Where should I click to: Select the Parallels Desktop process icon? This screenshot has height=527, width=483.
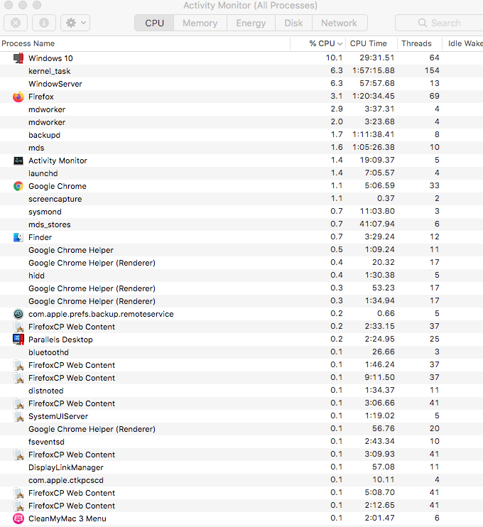(x=18, y=339)
